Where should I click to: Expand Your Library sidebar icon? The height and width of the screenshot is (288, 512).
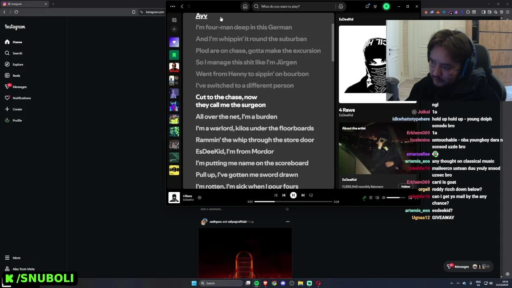tap(174, 20)
